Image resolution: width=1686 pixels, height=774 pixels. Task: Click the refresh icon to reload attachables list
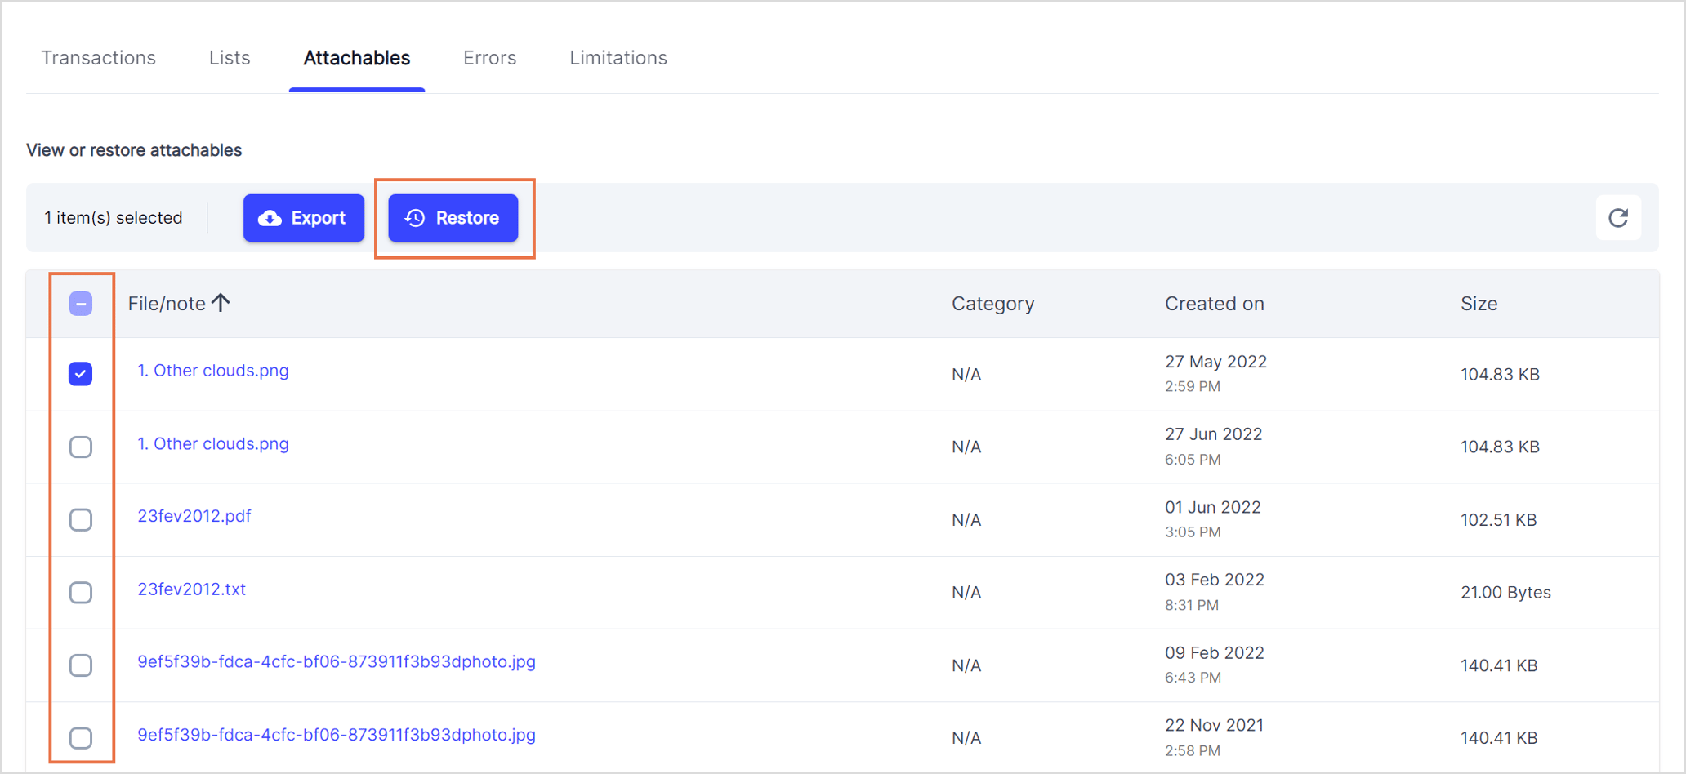point(1618,217)
